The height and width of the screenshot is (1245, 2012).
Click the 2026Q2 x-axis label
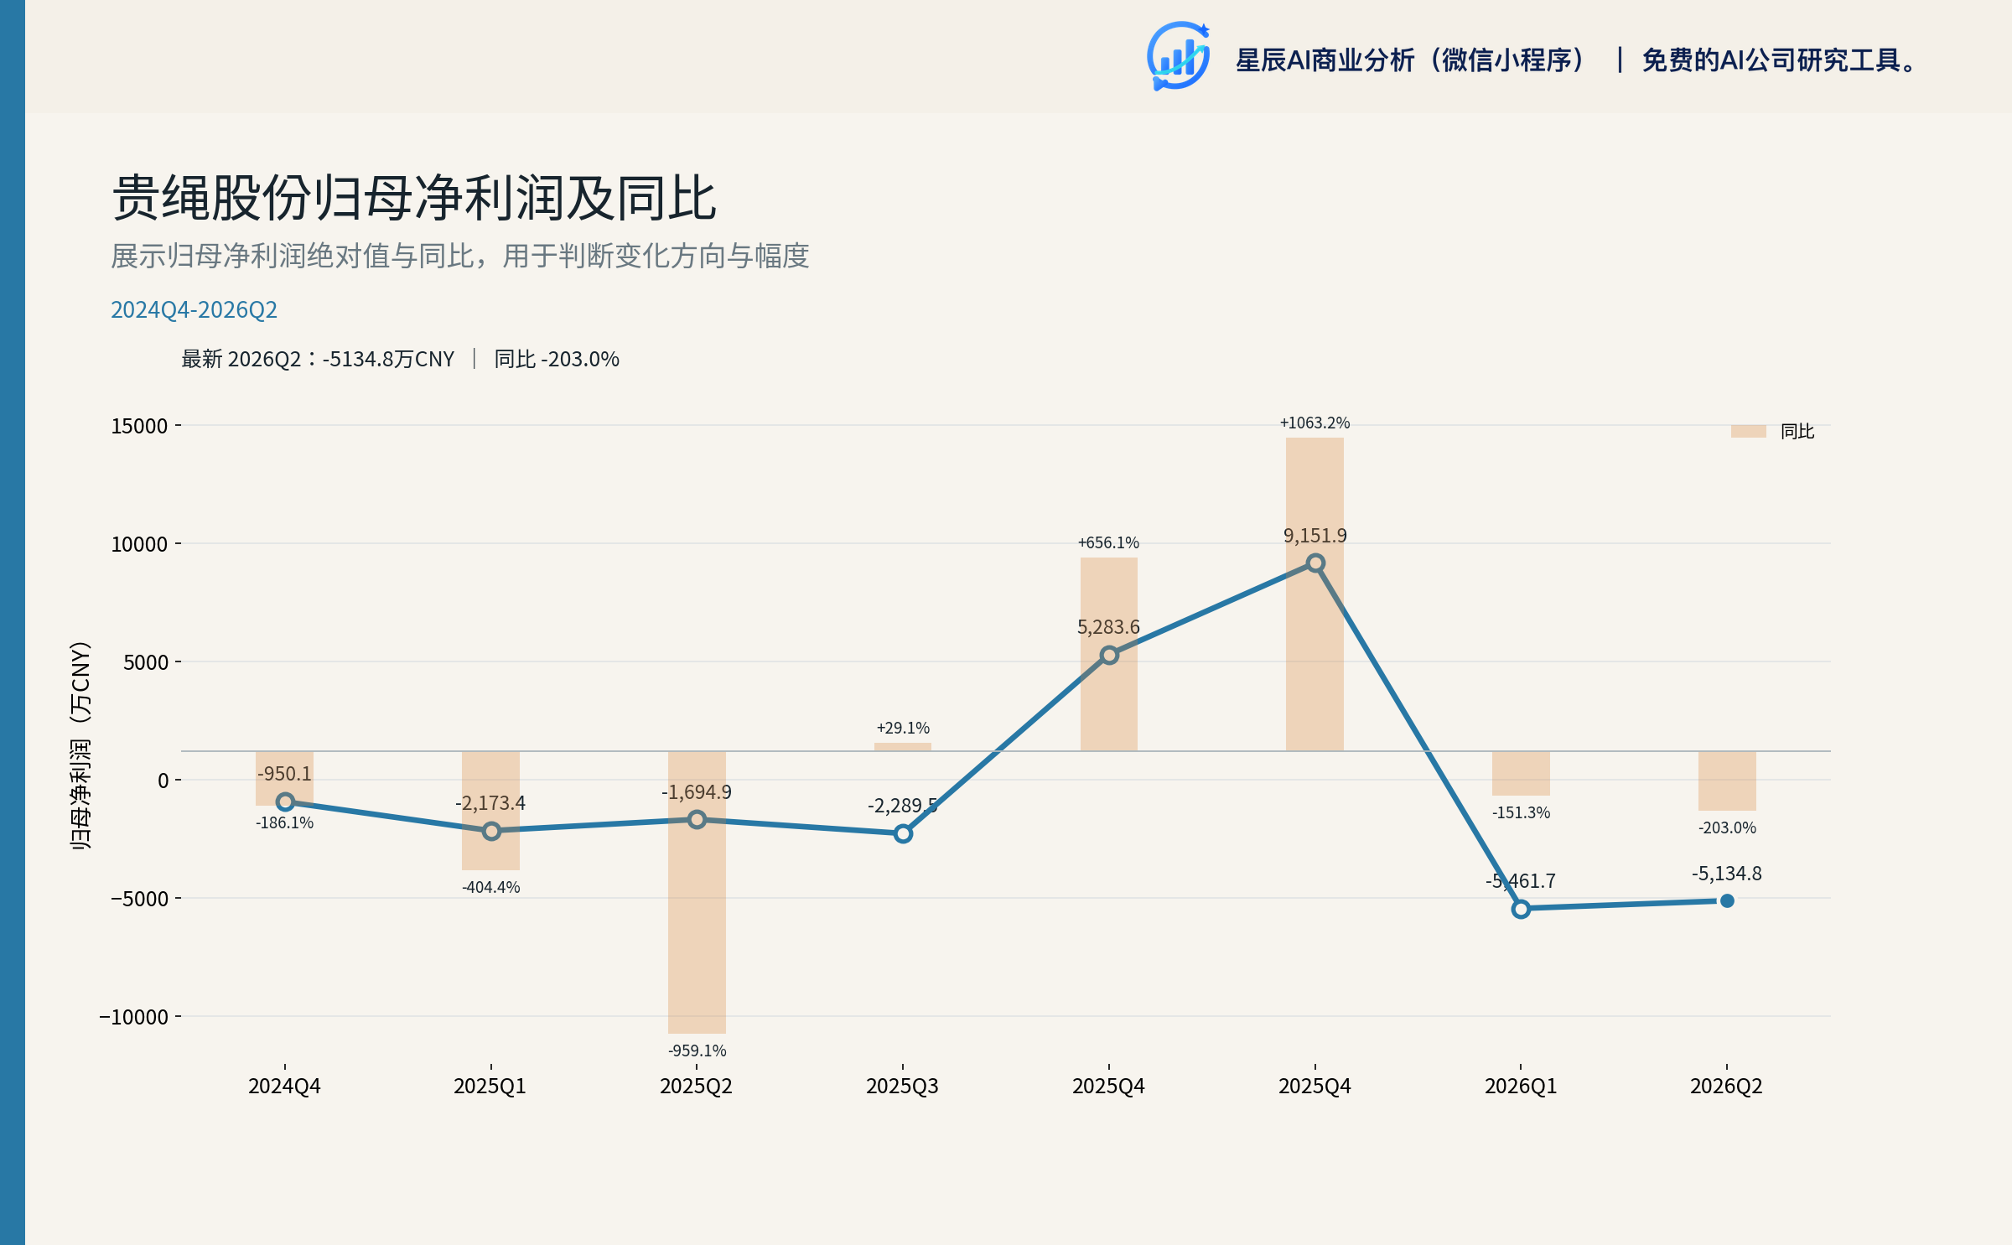pyautogui.click(x=1726, y=1086)
